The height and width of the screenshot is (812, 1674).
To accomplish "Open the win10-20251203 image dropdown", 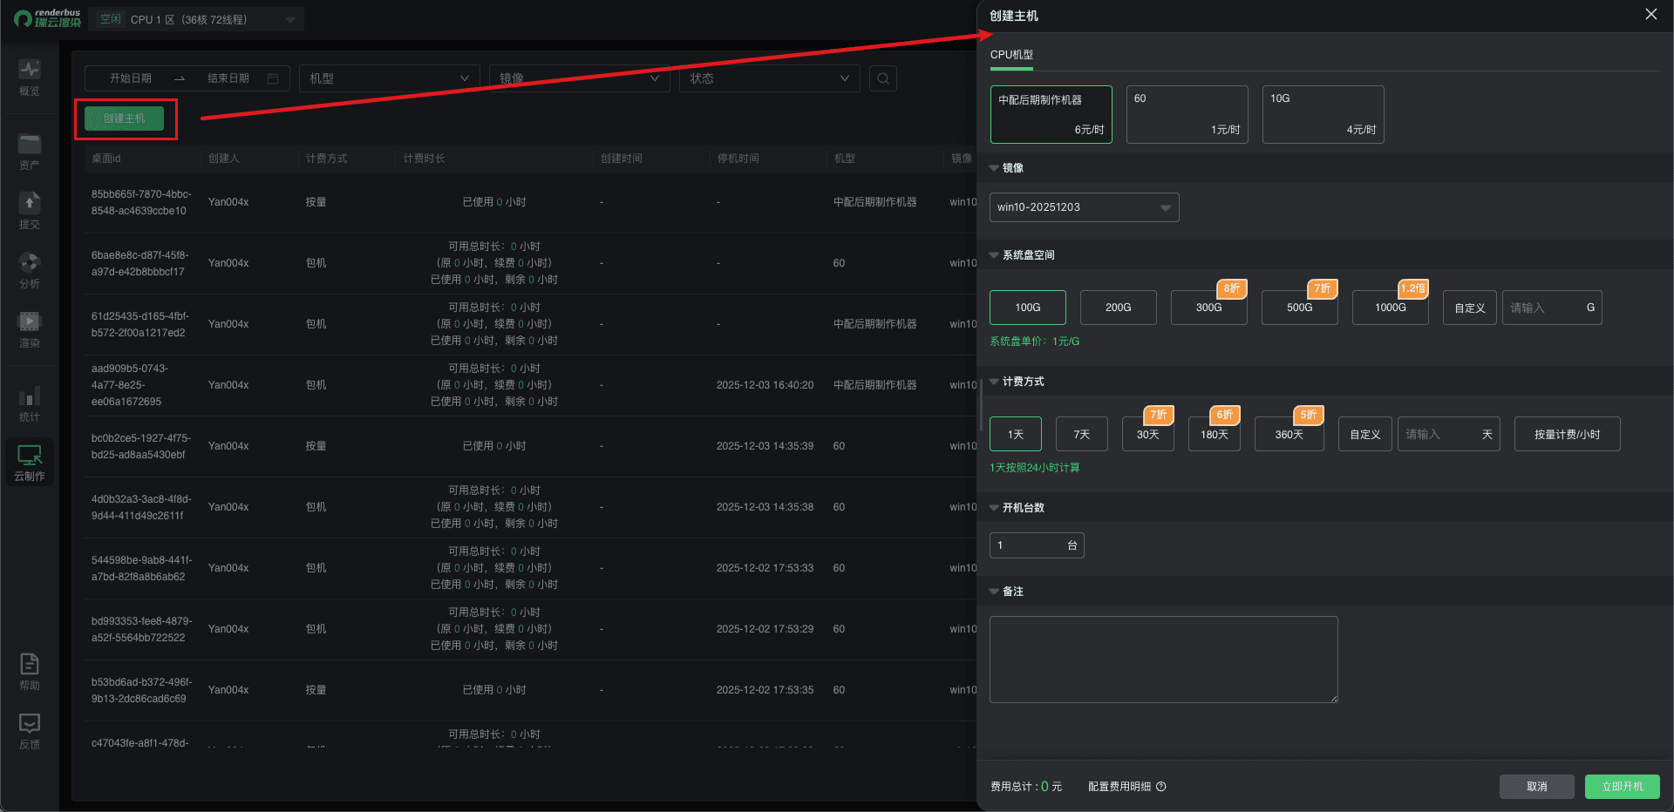I will tap(1084, 207).
